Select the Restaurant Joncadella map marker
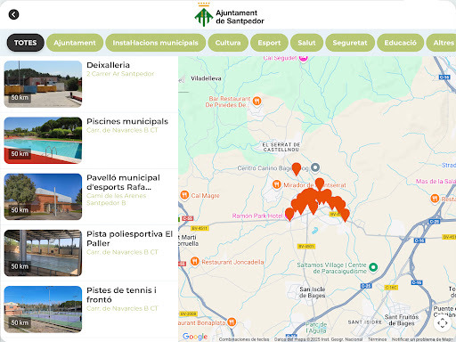This screenshot has height=342, width=456. (x=194, y=262)
